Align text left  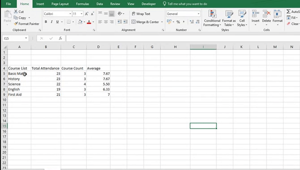coord(100,22)
